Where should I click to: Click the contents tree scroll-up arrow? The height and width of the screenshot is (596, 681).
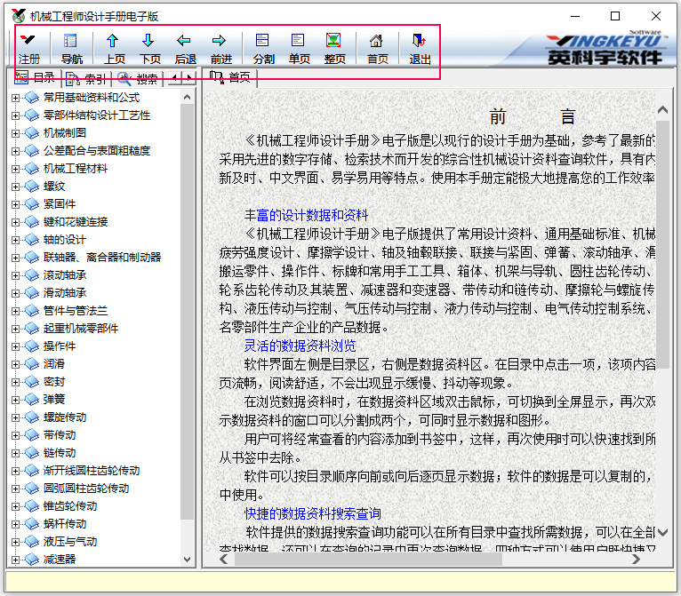[188, 97]
